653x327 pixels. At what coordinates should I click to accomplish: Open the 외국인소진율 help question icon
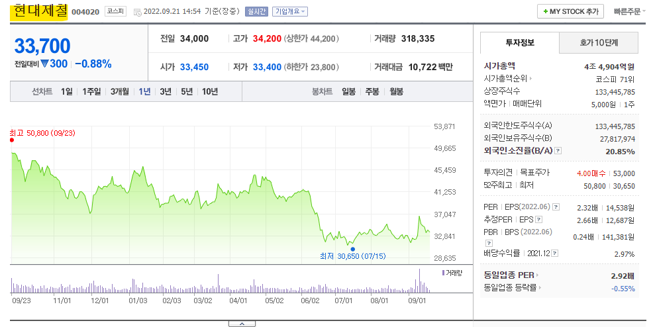click(x=558, y=151)
